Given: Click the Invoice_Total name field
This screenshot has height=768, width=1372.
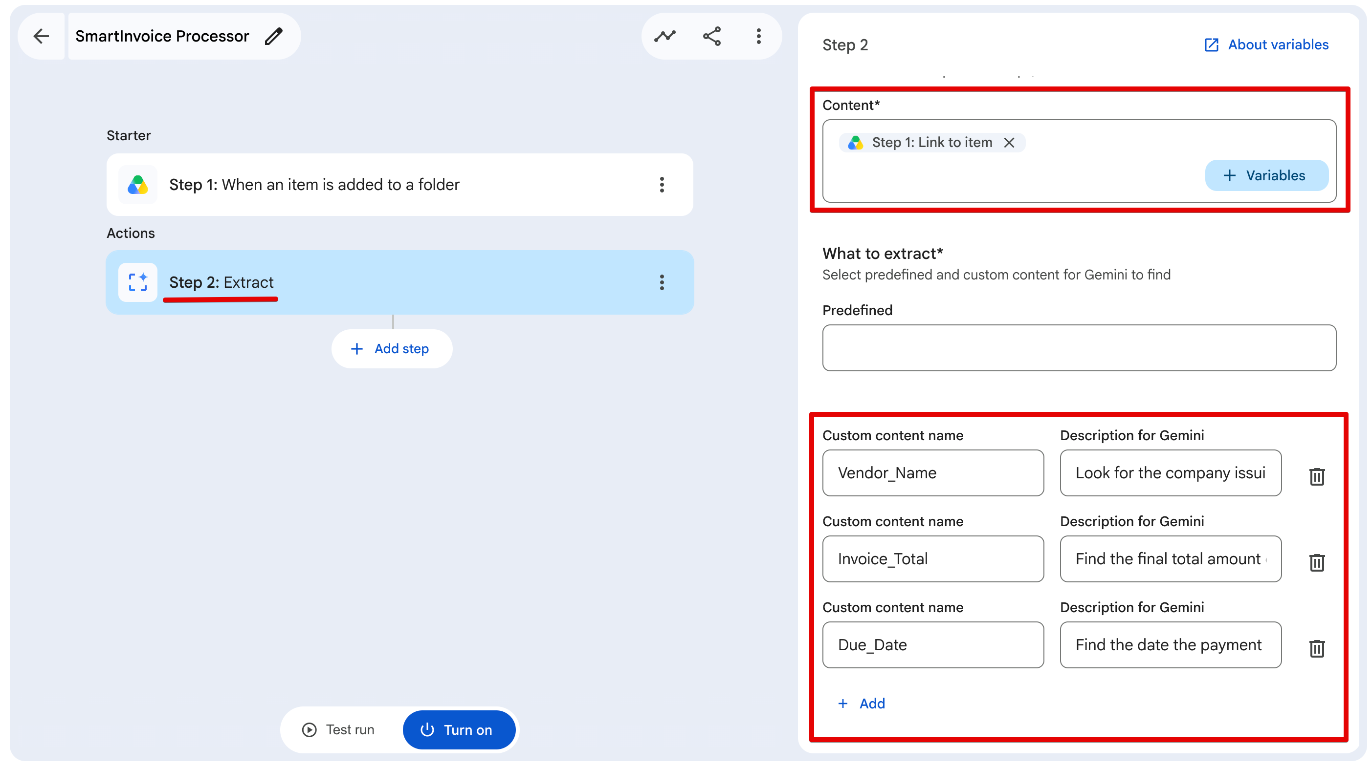Looking at the screenshot, I should 933,559.
